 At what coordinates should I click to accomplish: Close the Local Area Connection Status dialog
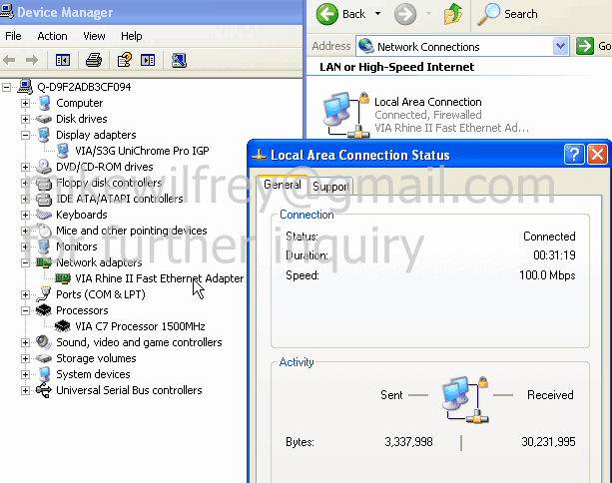pos(598,155)
